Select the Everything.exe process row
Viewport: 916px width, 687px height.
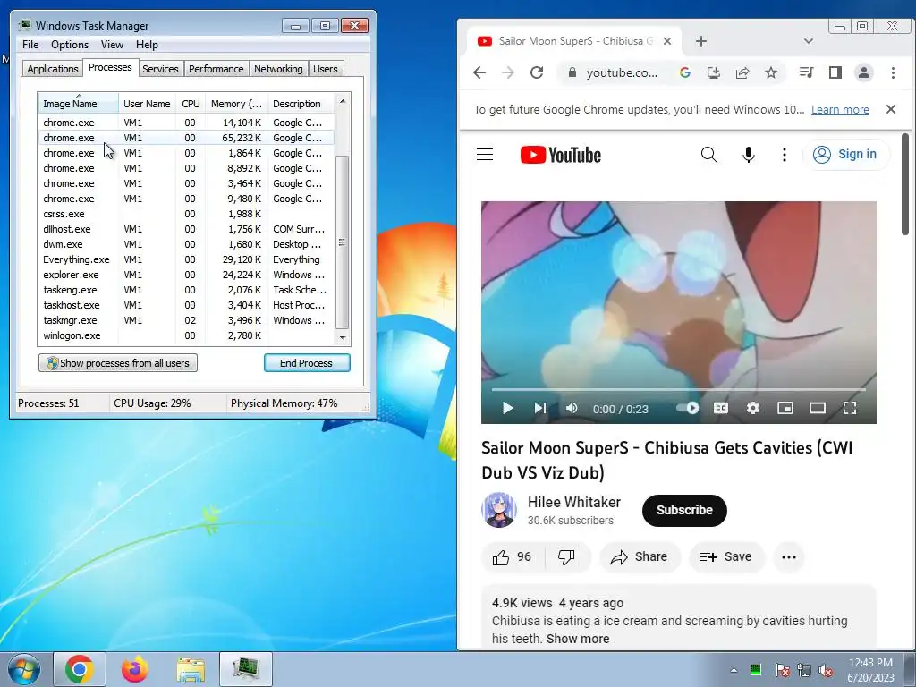pyautogui.click(x=186, y=259)
